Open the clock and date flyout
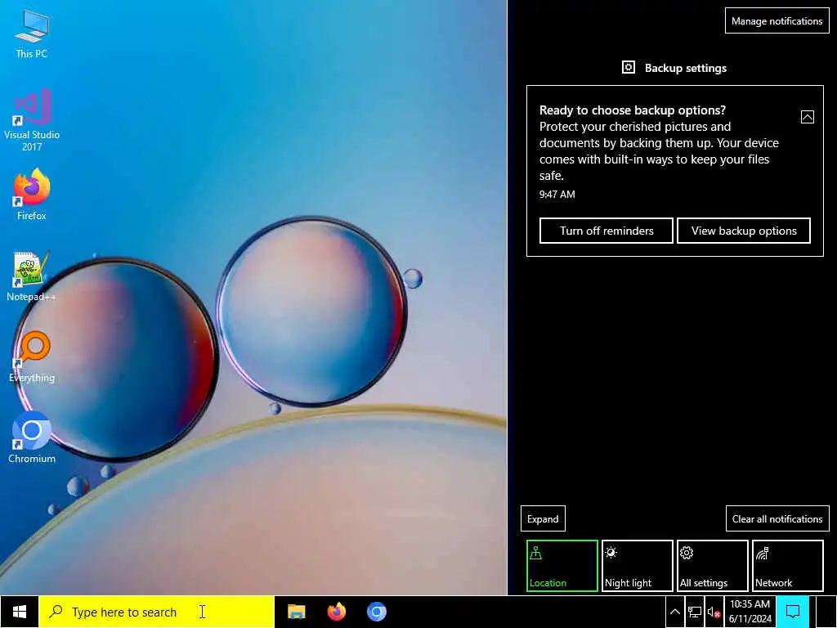This screenshot has width=837, height=628. (x=750, y=612)
